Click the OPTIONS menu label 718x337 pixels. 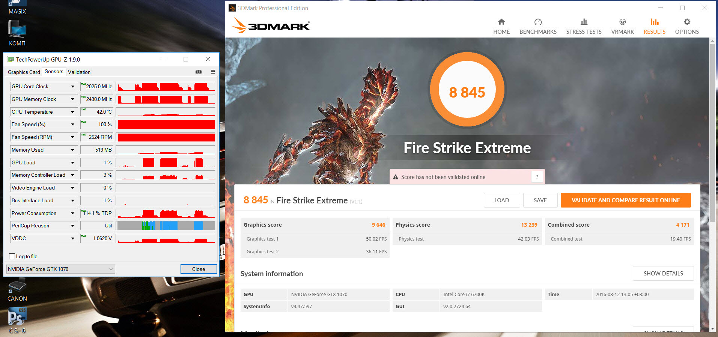687,32
